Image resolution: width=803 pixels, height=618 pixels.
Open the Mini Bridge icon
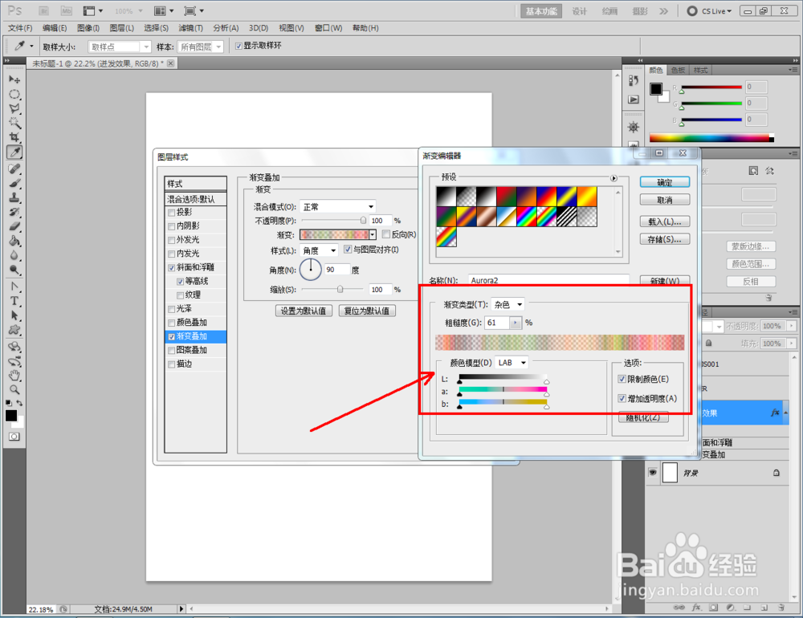pos(66,10)
